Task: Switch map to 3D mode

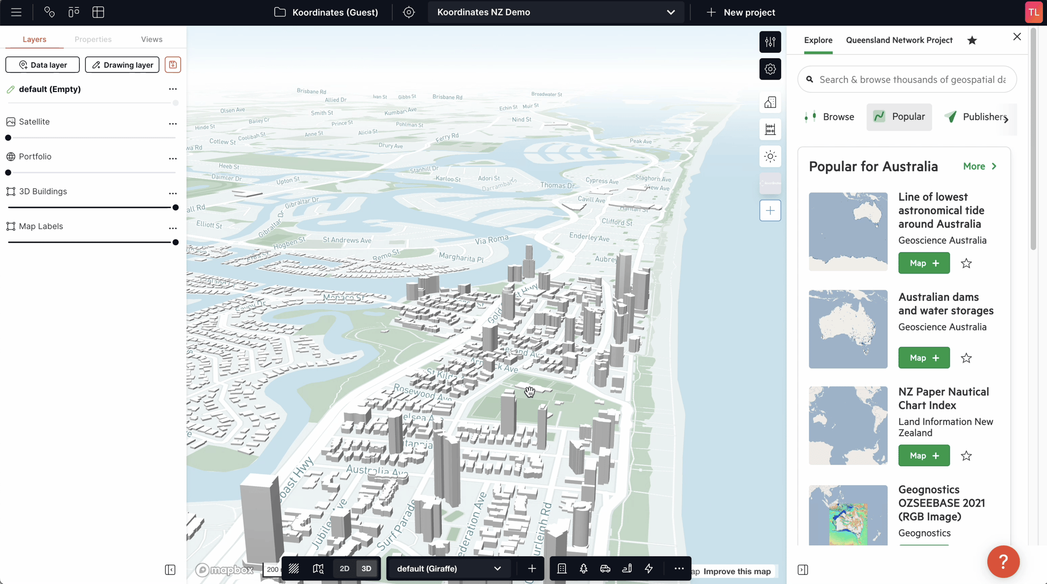Action: point(366,569)
